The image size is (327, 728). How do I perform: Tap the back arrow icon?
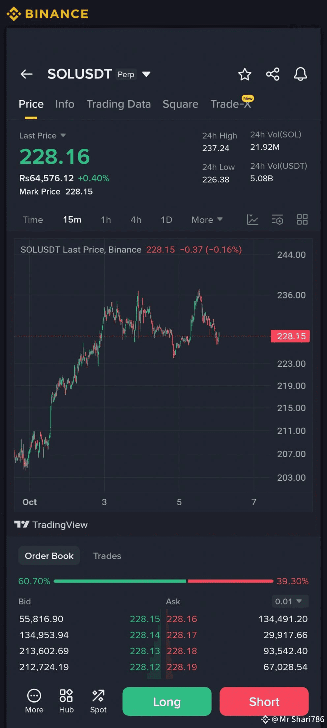[x=27, y=74]
